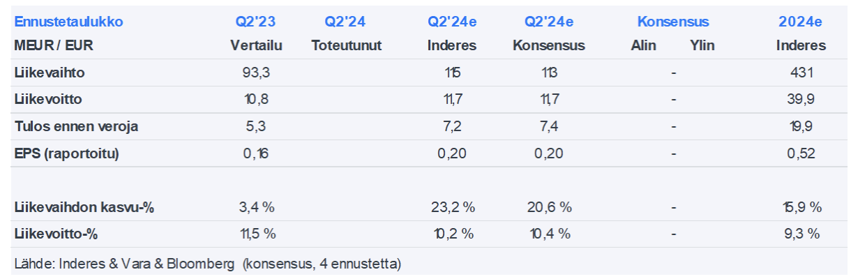Click the 23,2 % growth estimate

452,207
